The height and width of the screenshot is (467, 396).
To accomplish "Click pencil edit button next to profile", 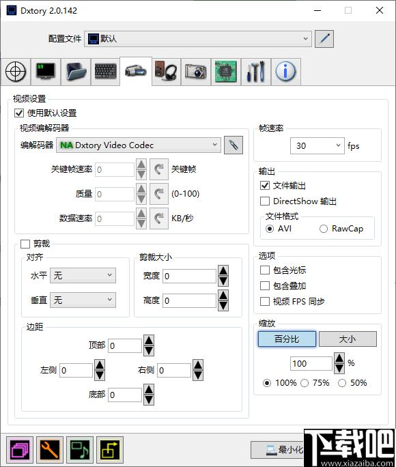I will tap(324, 39).
